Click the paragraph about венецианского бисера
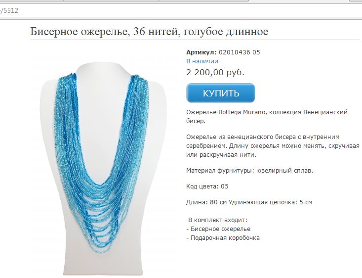Screen dimensions: 362x278 (273, 146)
